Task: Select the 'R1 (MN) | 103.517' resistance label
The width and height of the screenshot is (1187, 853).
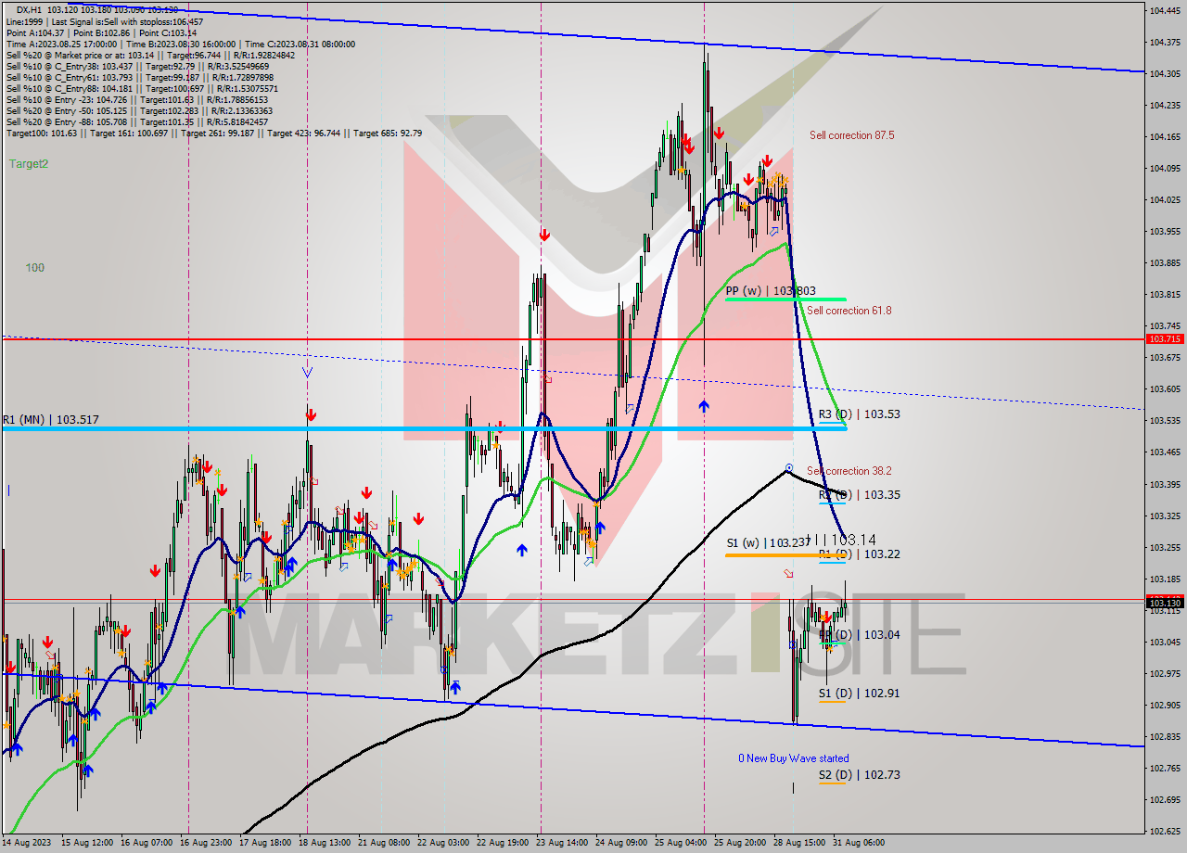Action: 50,420
